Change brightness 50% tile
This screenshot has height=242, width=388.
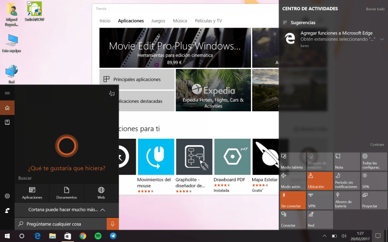pyautogui.click(x=374, y=181)
